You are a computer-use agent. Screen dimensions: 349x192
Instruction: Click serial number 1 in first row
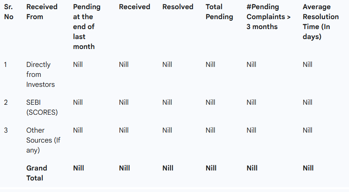coord(6,65)
